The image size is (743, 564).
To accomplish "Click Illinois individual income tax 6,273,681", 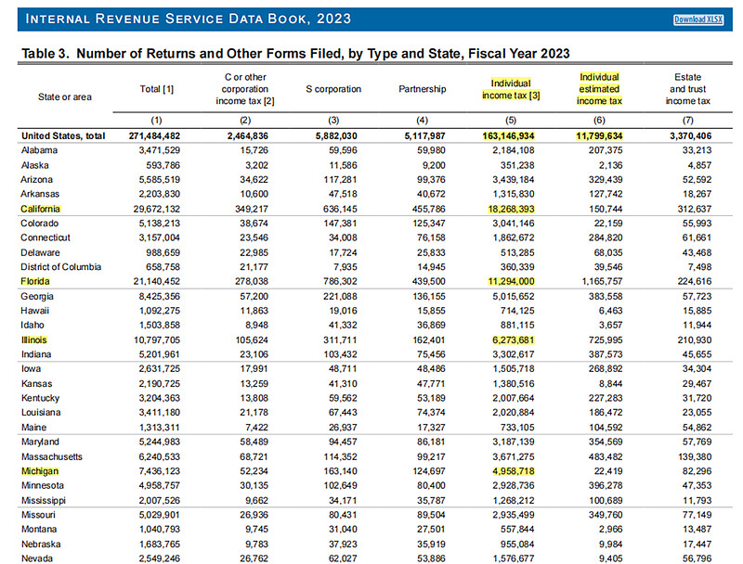I will pyautogui.click(x=514, y=340).
